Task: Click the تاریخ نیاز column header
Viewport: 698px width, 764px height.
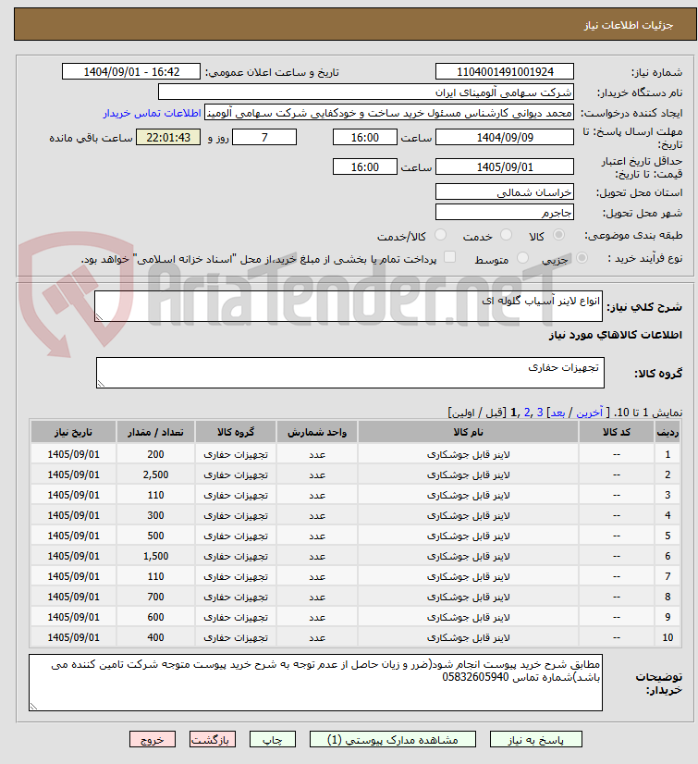Action: tap(74, 432)
